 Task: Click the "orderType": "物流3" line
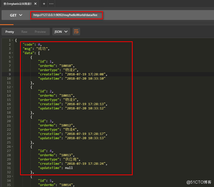pos(58,100)
